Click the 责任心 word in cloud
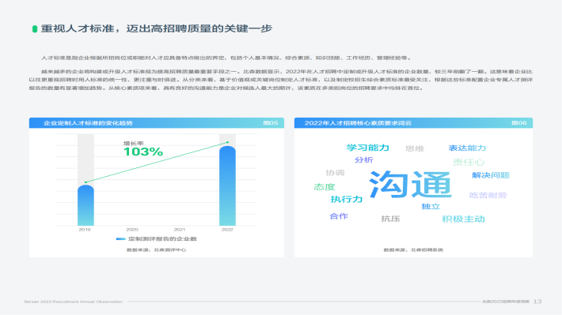The height and width of the screenshot is (315, 562). [469, 163]
